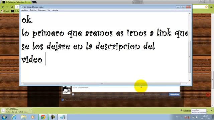The height and width of the screenshot is (120, 214).
Task: Close the By Sebastian Chrome tab
Action: 29,2
